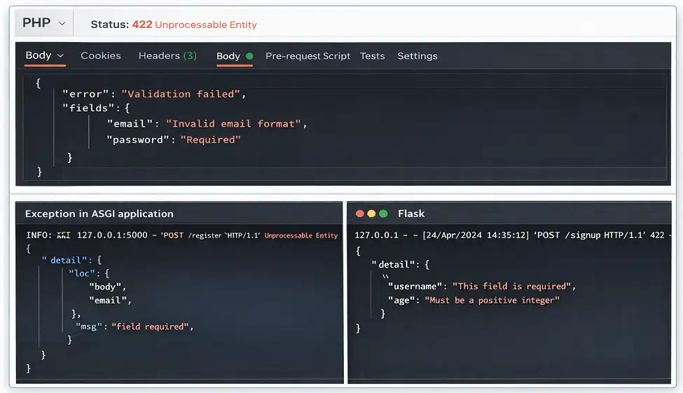Click the "username" key in Flask panel
This screenshot has height=393, width=683.
click(415, 287)
